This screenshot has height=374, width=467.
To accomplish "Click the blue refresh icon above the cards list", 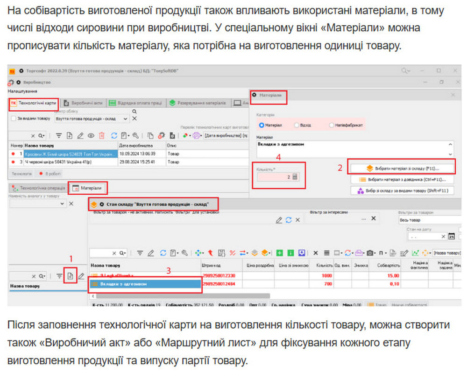I will coord(114,136).
